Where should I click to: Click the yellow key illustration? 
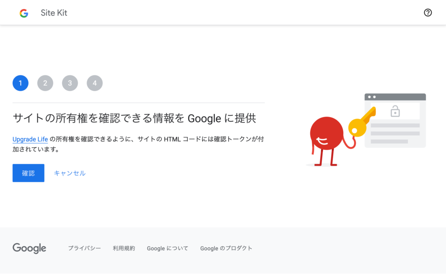point(361,121)
